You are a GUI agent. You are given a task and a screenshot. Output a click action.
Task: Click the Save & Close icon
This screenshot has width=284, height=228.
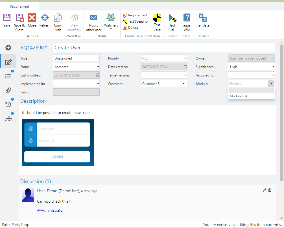click(19, 18)
